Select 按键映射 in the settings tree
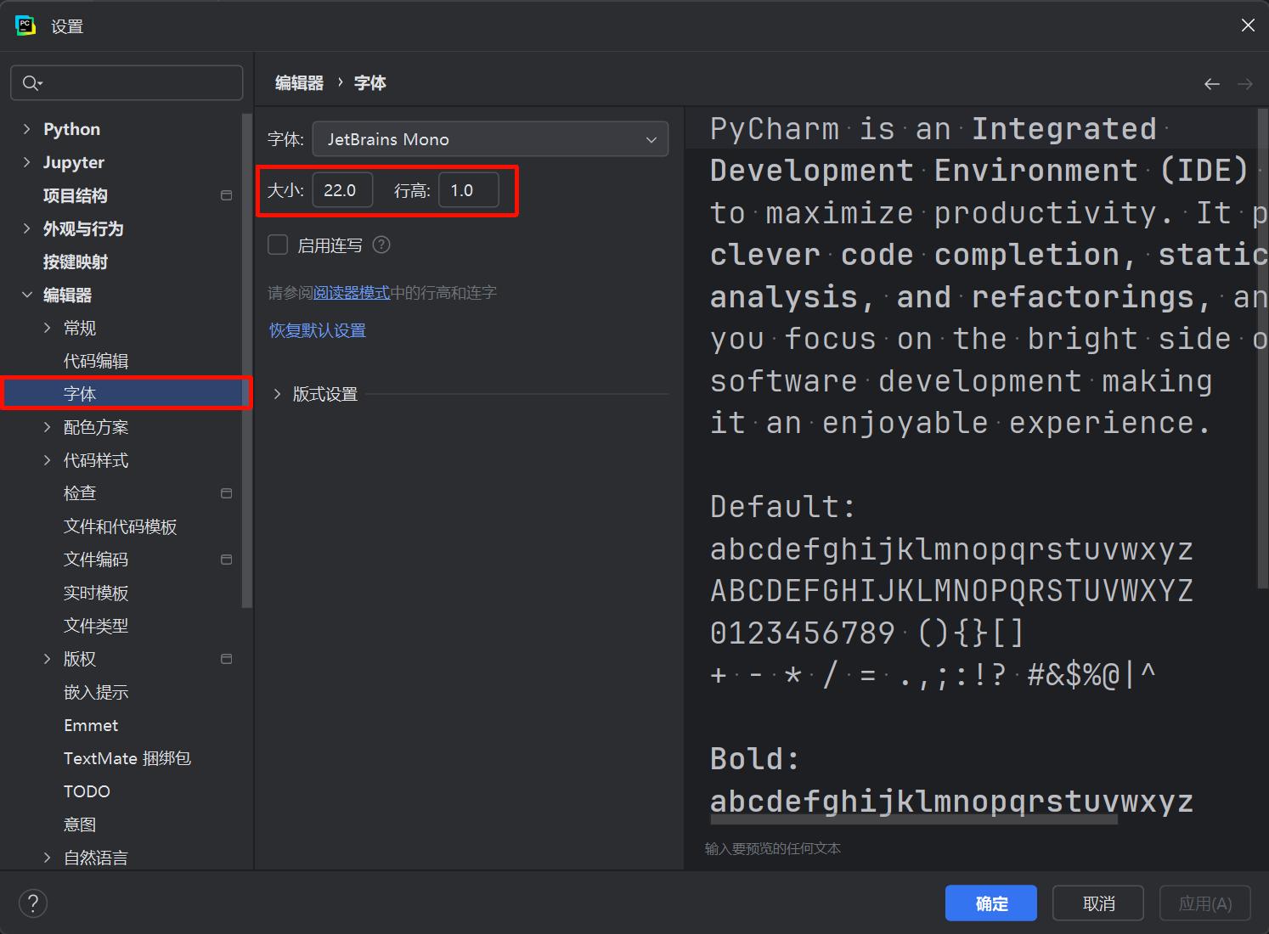This screenshot has height=934, width=1269. click(x=76, y=262)
